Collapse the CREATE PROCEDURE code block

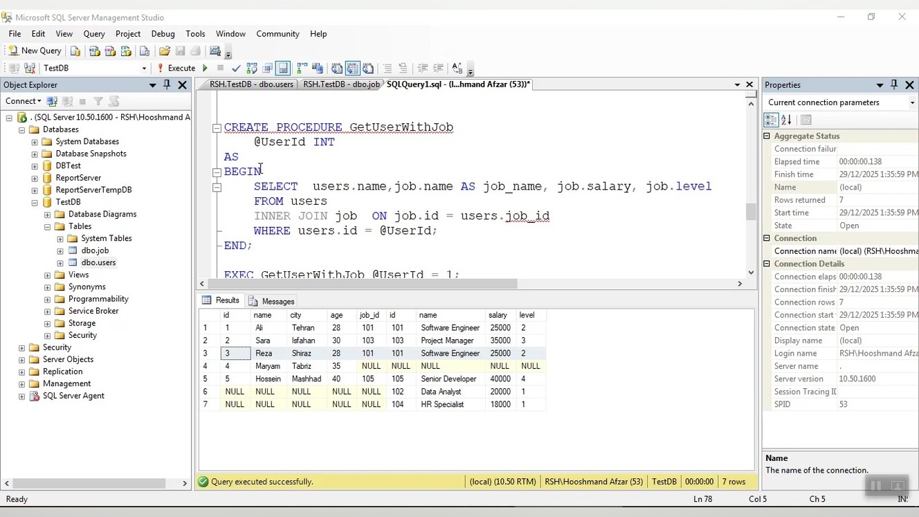click(217, 127)
